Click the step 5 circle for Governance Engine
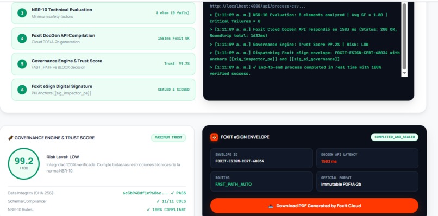Viewport: 438px width, 216px height. pyautogui.click(x=22, y=64)
